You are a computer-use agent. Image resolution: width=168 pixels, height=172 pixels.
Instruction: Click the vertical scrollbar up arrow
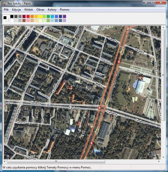click(x=163, y=27)
